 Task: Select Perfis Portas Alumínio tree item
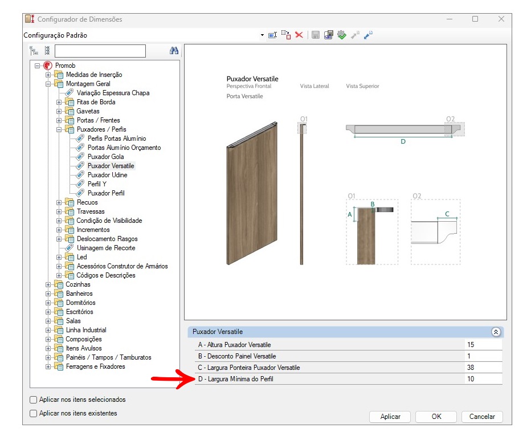(x=116, y=138)
